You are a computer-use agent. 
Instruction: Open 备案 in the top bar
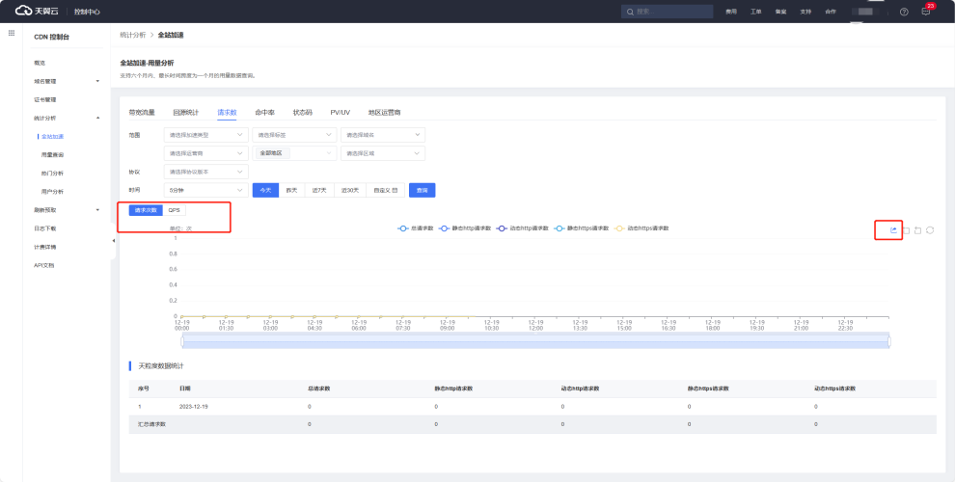(x=780, y=12)
